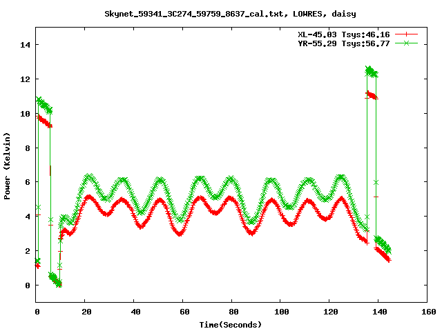
Task: Click the x-axis tick label 80
Action: (x=233, y=312)
